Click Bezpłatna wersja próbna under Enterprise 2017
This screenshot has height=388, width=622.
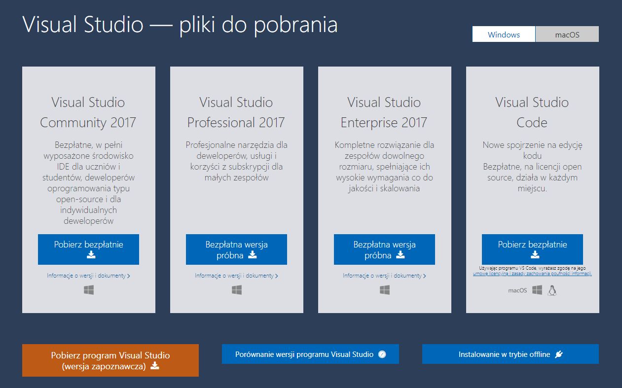(x=384, y=249)
